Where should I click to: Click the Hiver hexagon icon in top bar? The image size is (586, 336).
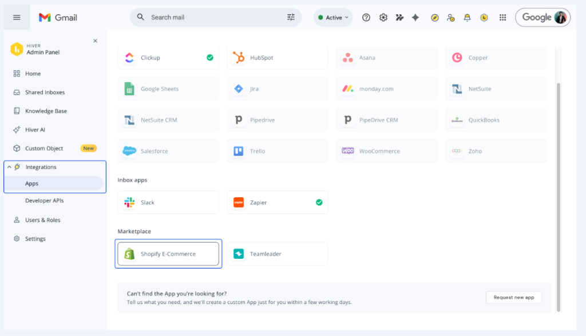pyautogui.click(x=484, y=18)
